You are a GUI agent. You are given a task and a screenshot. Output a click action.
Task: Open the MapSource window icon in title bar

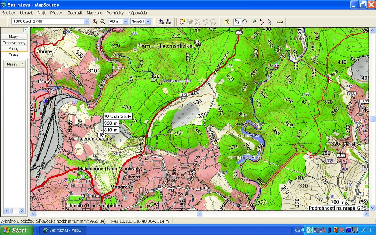tap(3, 4)
